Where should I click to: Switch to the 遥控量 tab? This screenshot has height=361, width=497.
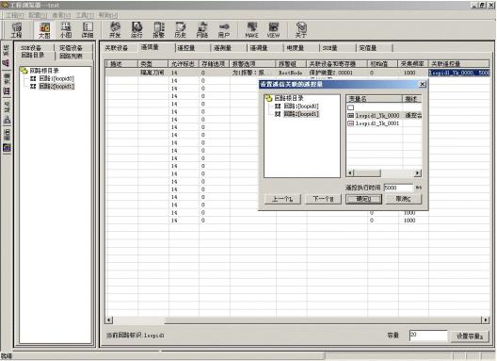click(x=186, y=48)
